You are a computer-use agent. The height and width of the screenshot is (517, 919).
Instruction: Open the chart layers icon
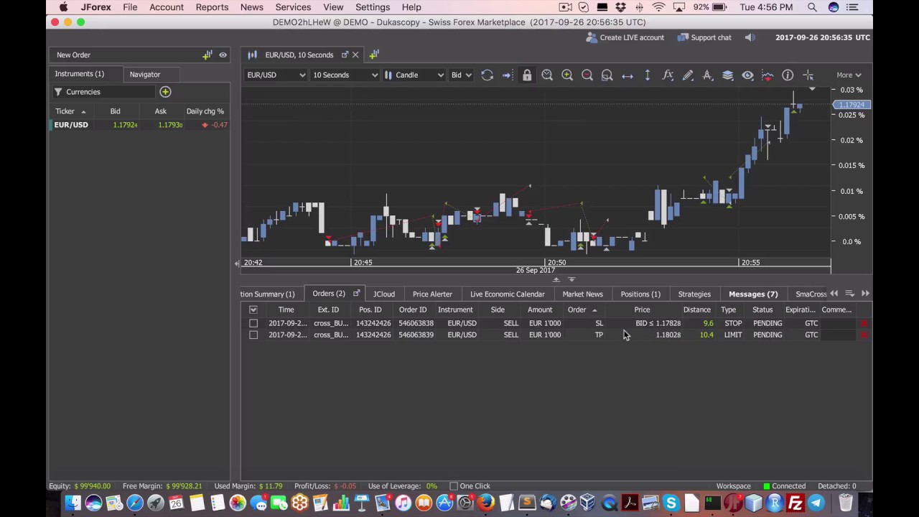click(x=728, y=75)
